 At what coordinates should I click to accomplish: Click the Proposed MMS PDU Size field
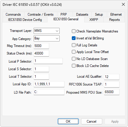click(112, 92)
